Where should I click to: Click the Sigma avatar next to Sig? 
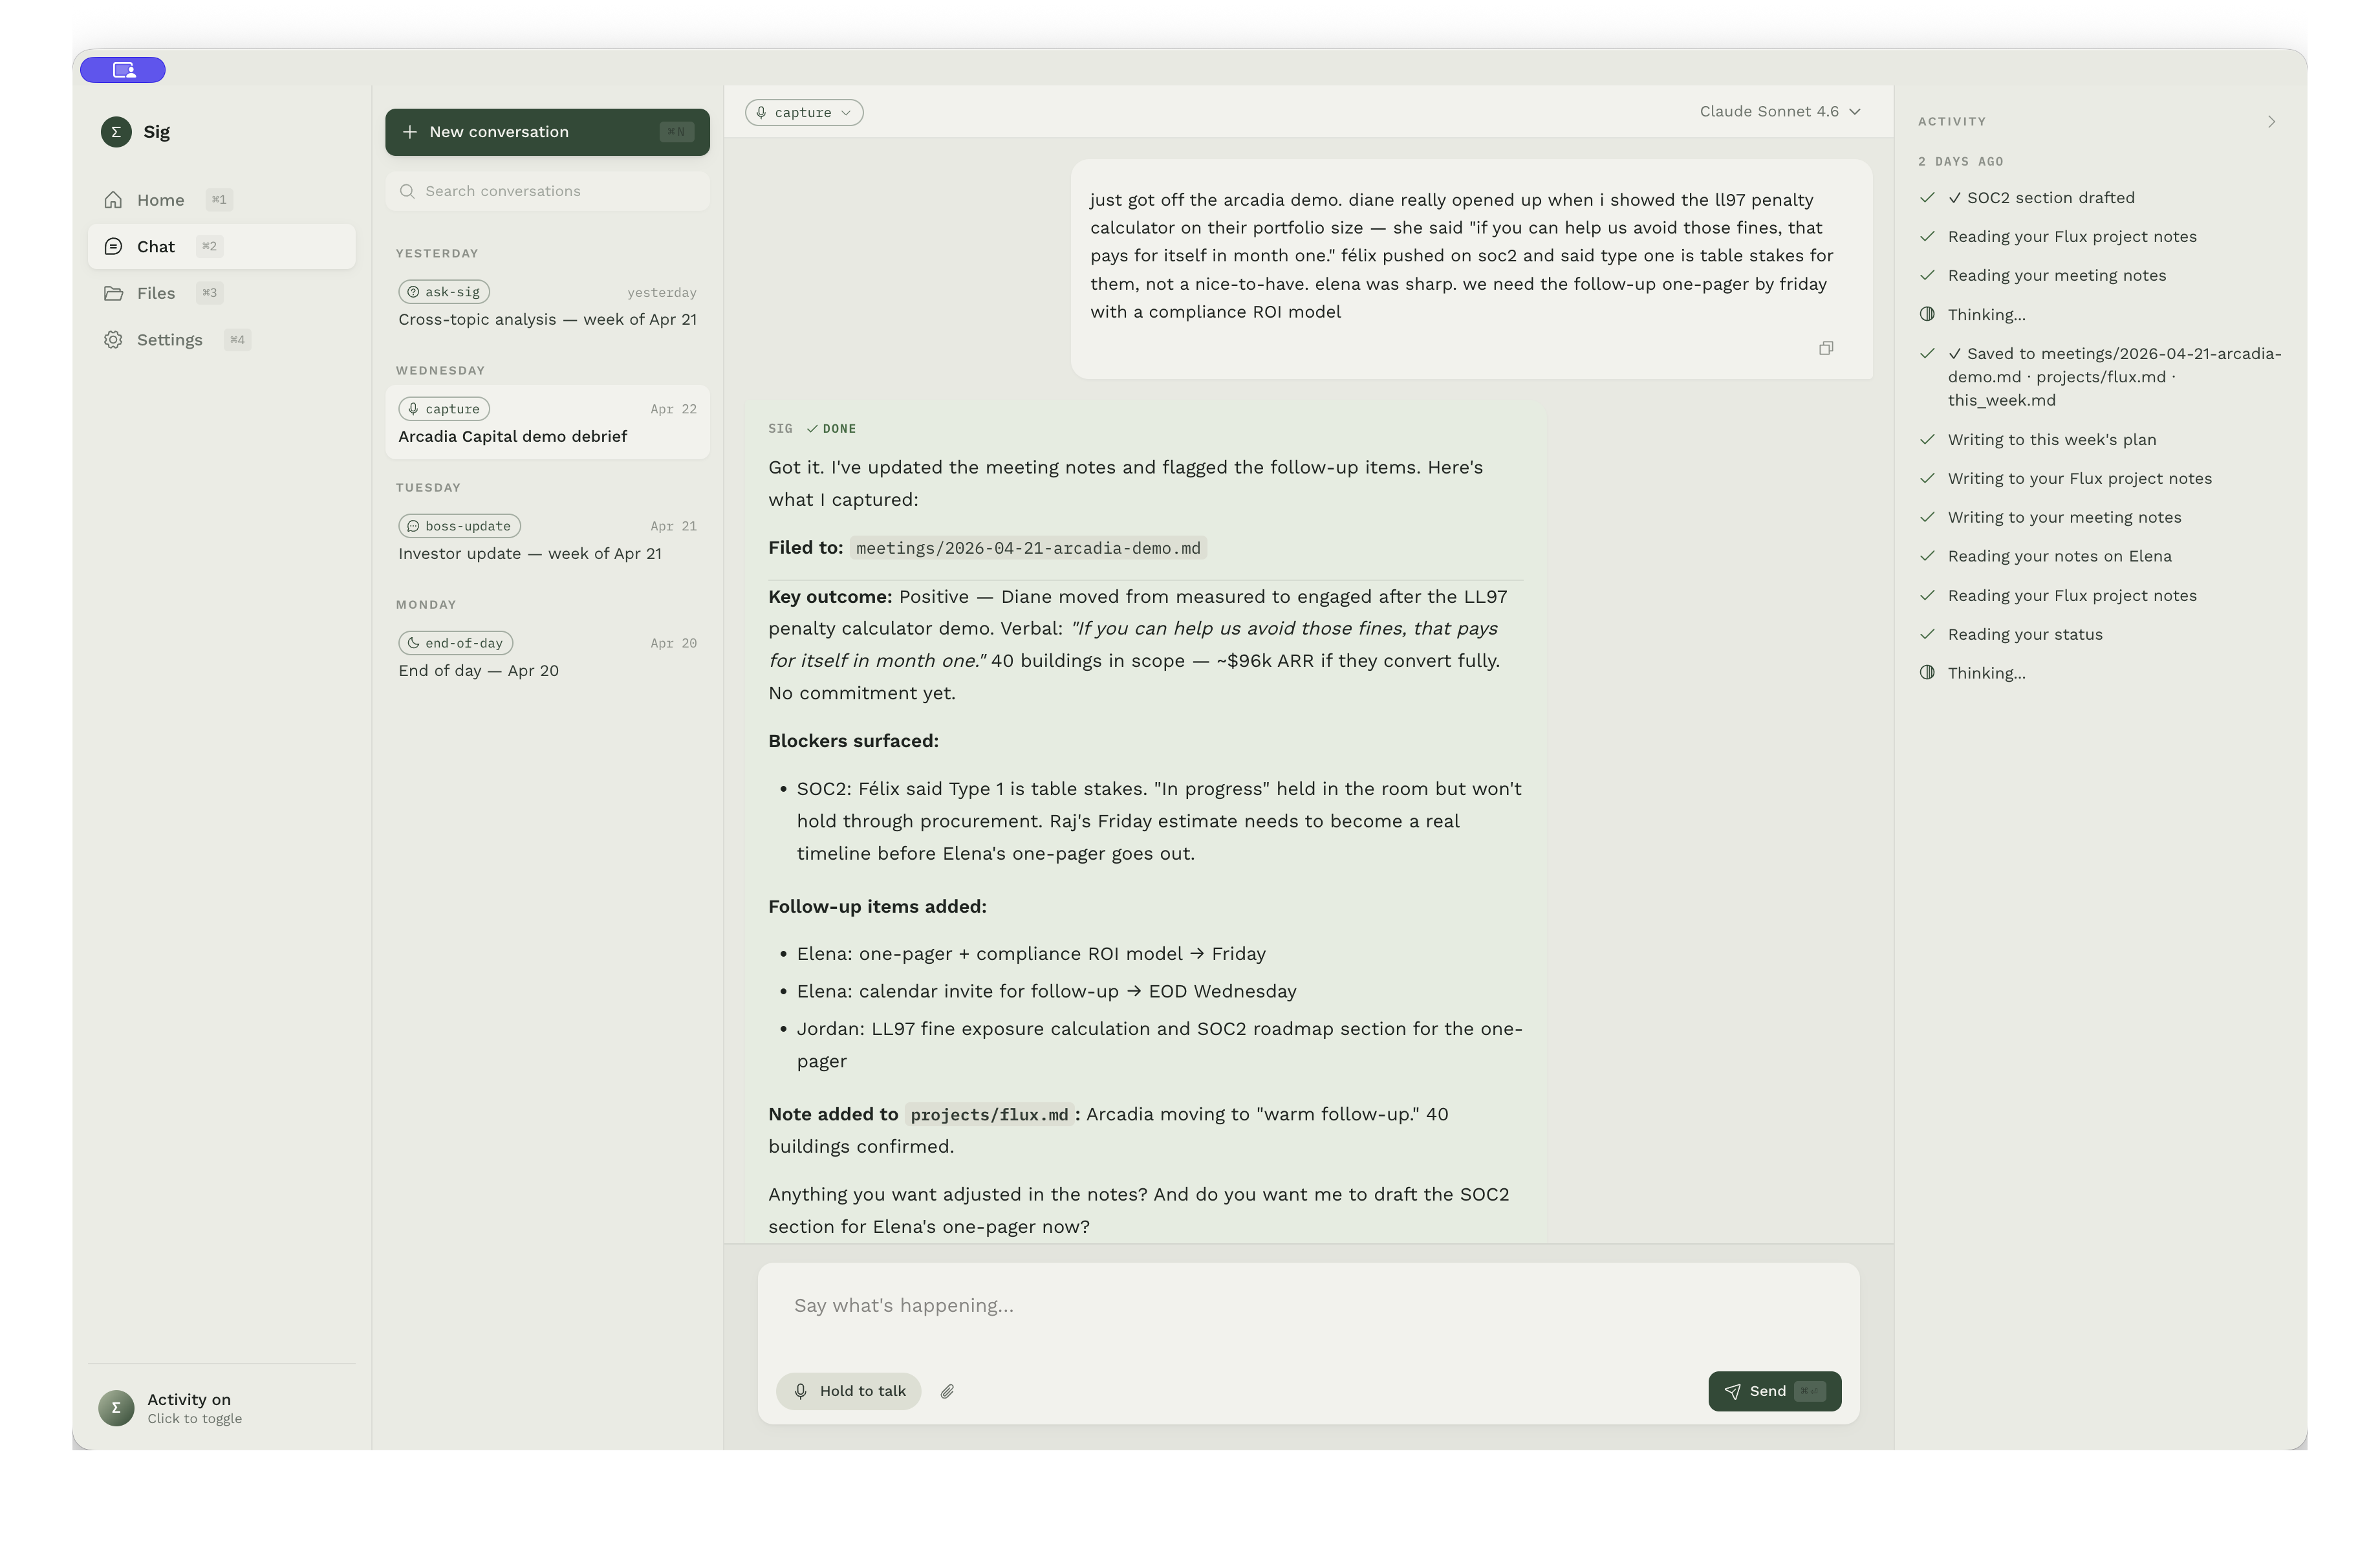[x=115, y=131]
